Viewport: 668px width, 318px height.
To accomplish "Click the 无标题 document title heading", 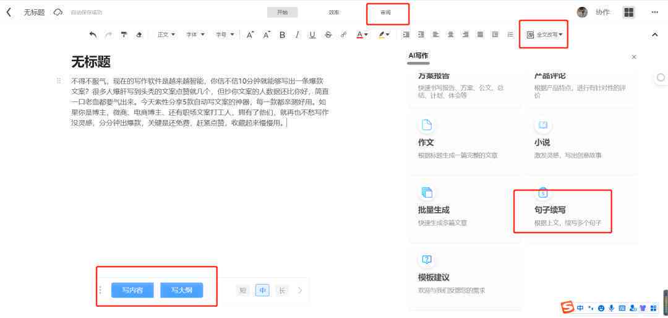I will pos(91,62).
